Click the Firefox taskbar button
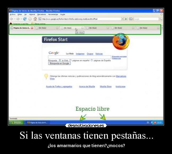The width and height of the screenshot is (172, 154). pyautogui.click(x=38, y=122)
